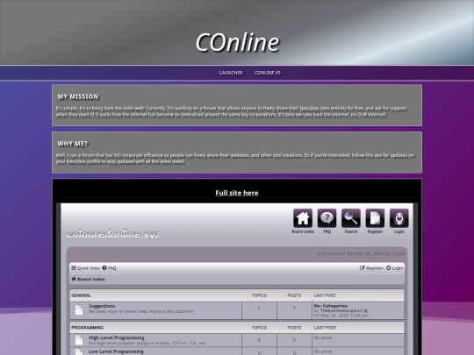Open the Neocities link in My Mission

click(x=309, y=108)
